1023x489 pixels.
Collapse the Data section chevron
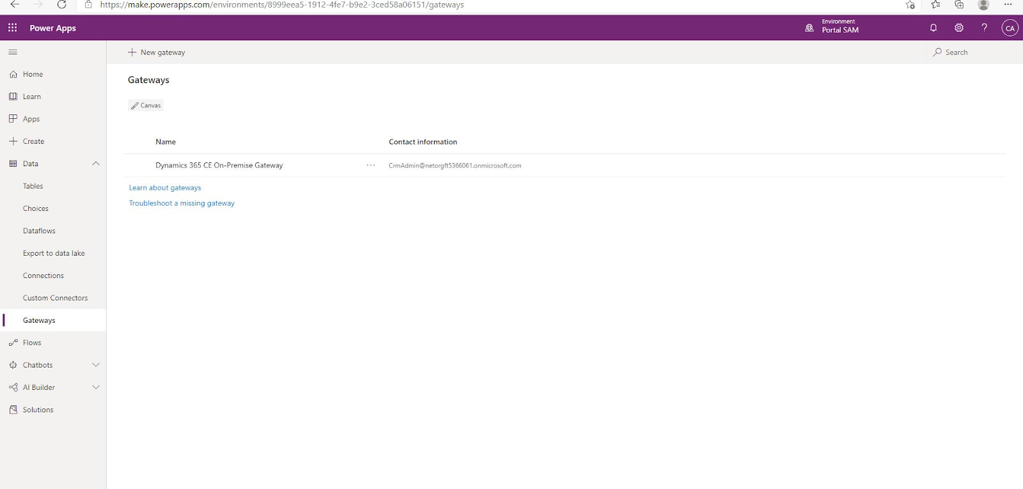[96, 164]
